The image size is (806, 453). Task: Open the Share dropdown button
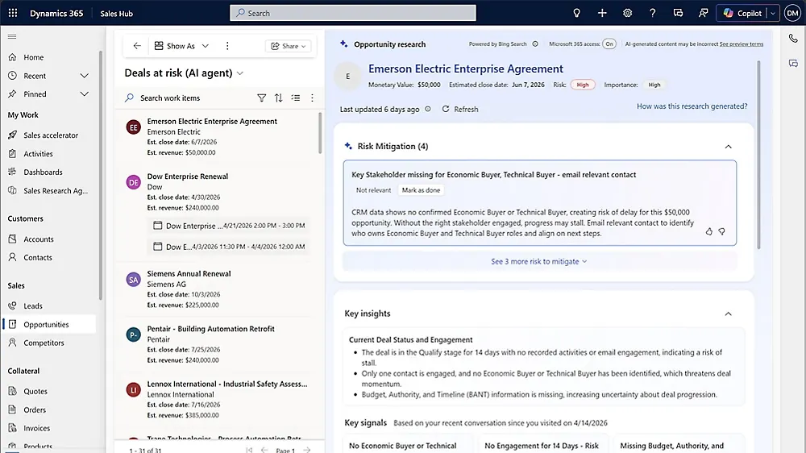point(288,46)
